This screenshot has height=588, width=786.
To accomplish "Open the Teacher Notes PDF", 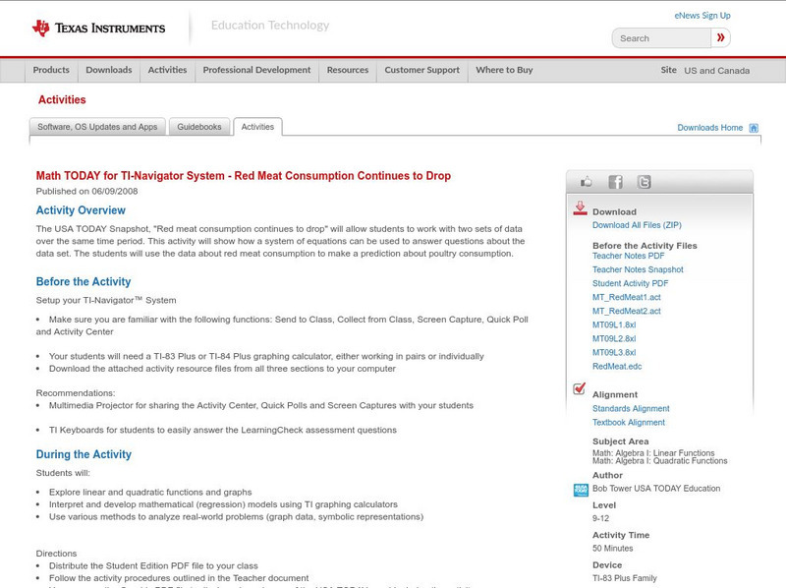I will pos(628,256).
